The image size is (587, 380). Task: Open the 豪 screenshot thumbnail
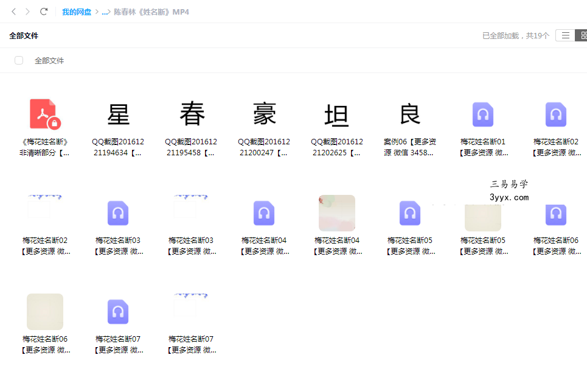click(264, 114)
